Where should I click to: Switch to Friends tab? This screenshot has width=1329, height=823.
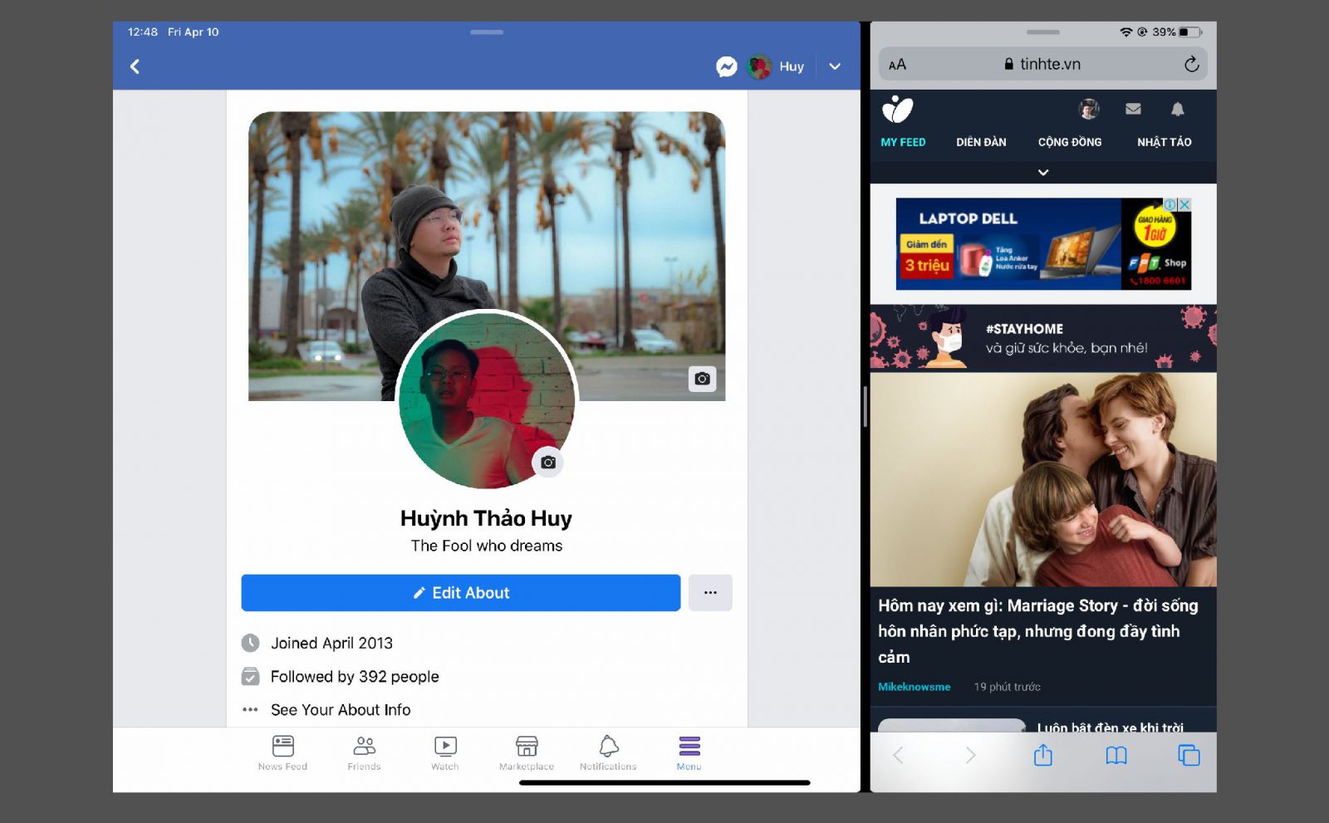coord(364,753)
